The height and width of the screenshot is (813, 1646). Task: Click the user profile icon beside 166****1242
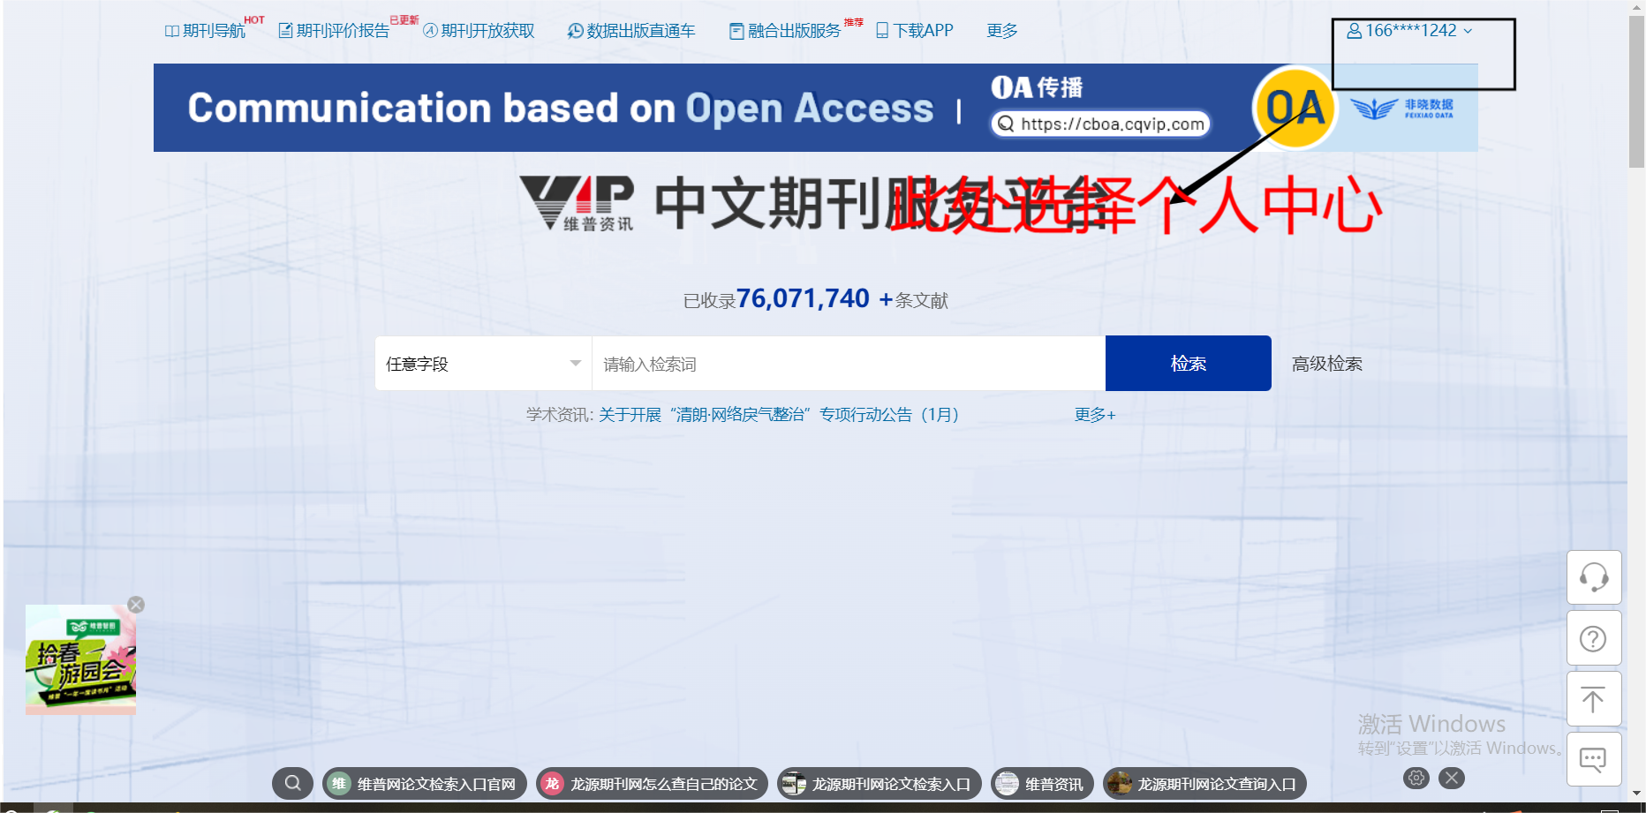(1354, 31)
